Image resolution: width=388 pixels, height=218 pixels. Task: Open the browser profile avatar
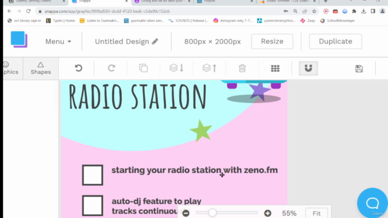click(383, 11)
